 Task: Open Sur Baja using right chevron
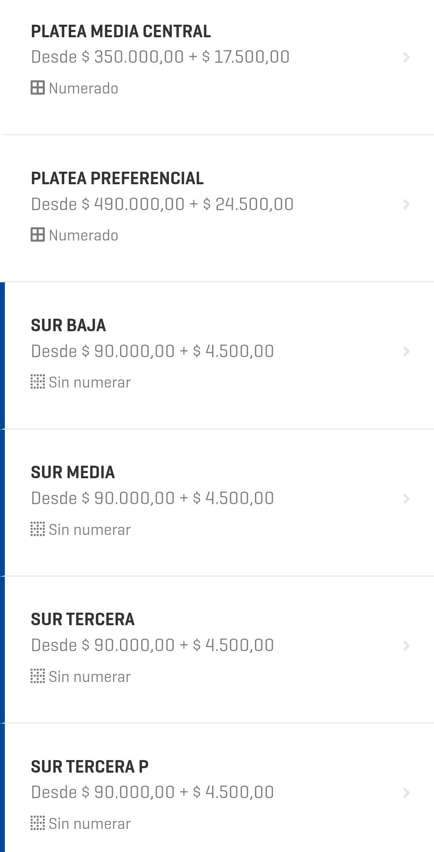406,351
